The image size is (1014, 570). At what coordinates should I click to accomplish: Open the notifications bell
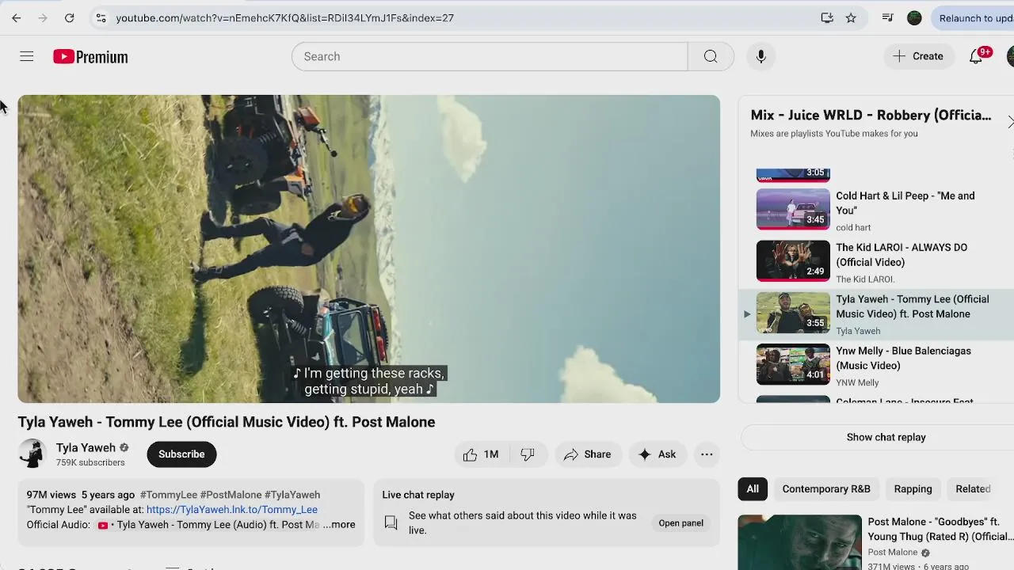tap(977, 56)
